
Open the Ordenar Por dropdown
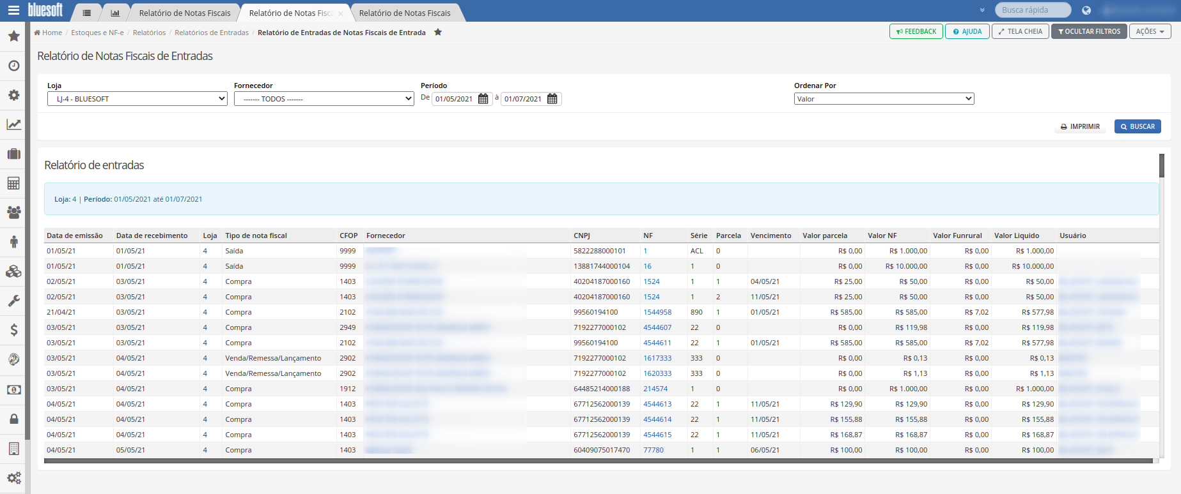(x=884, y=99)
